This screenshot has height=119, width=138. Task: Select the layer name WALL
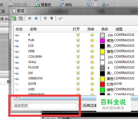32,62
